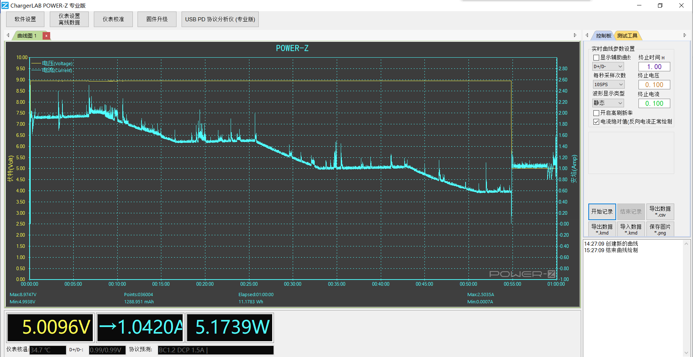This screenshot has height=357, width=693.
Task: Uncheck 电流绝对值 checkbox
Action: 596,122
